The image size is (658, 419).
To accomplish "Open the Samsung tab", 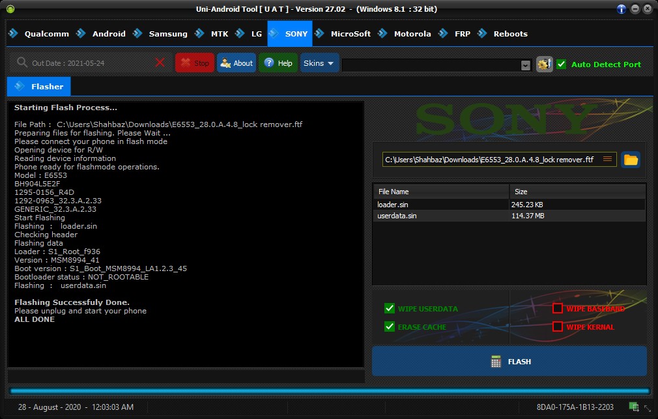I will (160, 34).
